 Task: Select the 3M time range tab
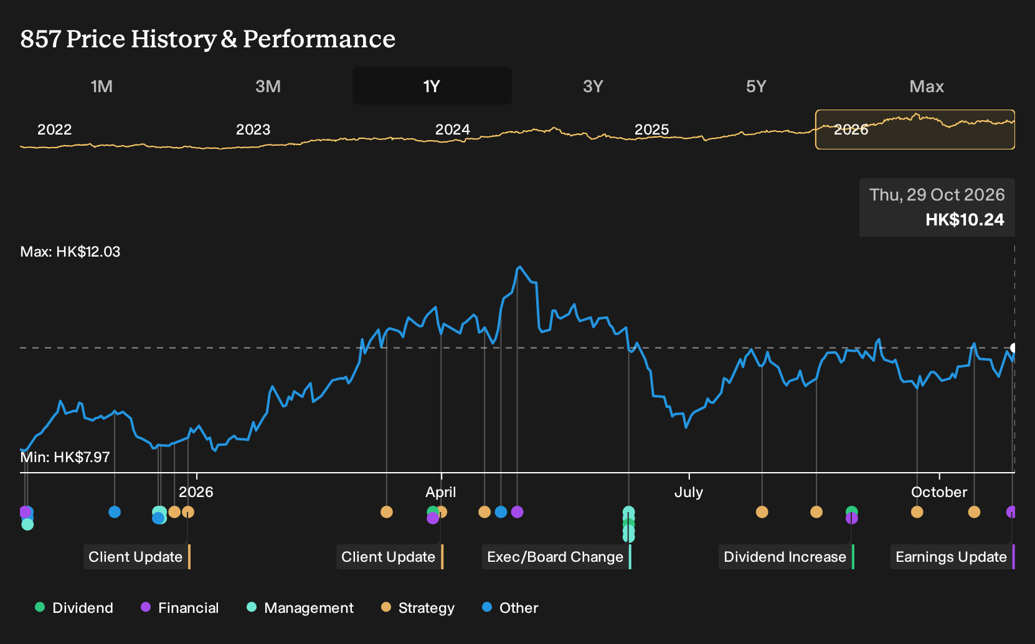coord(268,86)
